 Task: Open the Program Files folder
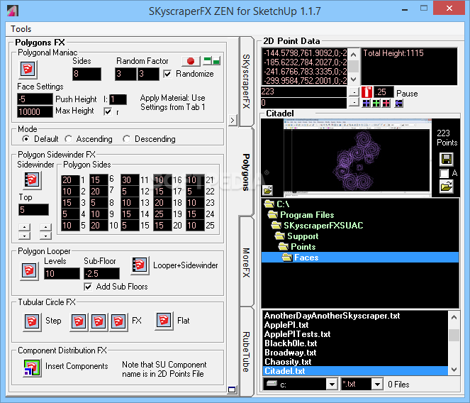pos(301,215)
